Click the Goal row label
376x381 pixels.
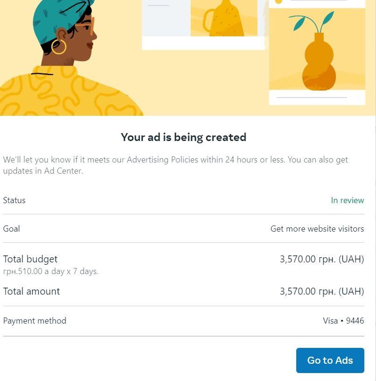(12, 229)
